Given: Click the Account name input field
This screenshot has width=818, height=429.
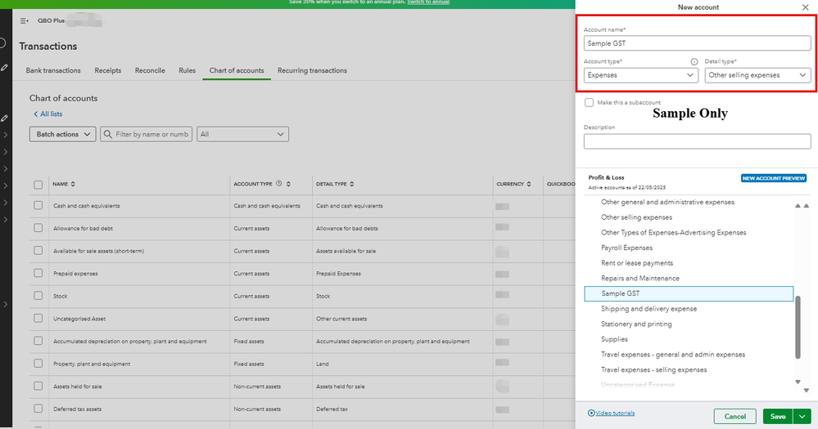Looking at the screenshot, I should [697, 43].
